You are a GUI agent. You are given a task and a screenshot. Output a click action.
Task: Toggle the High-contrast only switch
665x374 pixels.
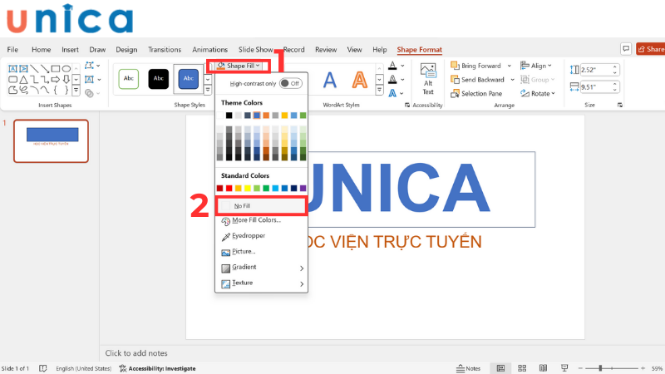click(x=291, y=84)
